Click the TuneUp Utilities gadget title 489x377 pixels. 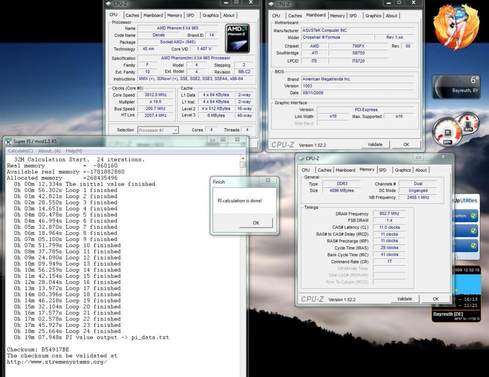point(465,200)
